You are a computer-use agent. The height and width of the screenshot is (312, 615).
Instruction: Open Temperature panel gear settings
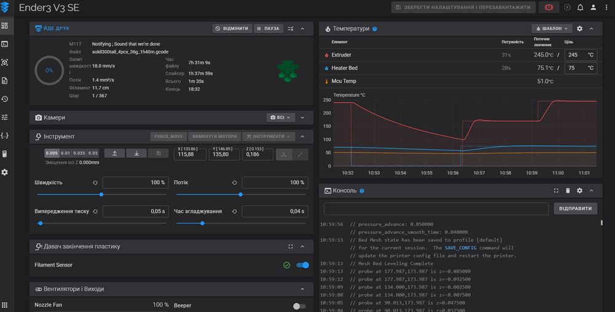pyautogui.click(x=579, y=28)
